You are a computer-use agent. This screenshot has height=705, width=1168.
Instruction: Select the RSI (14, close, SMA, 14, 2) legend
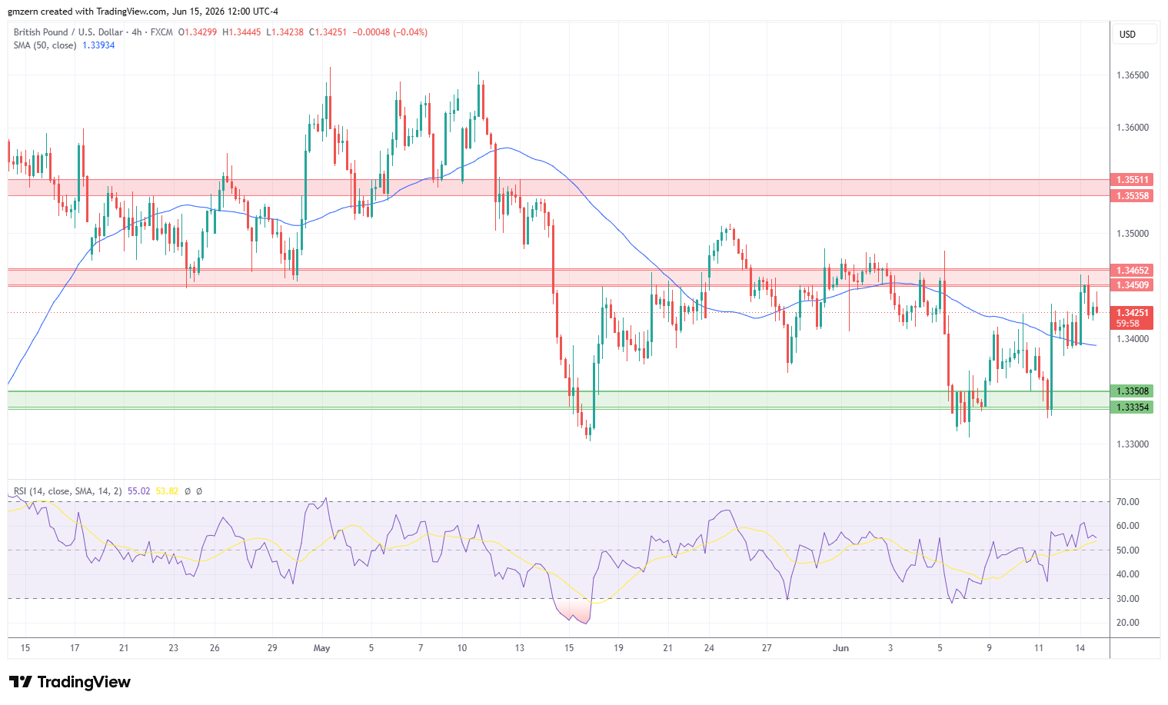pyautogui.click(x=68, y=491)
